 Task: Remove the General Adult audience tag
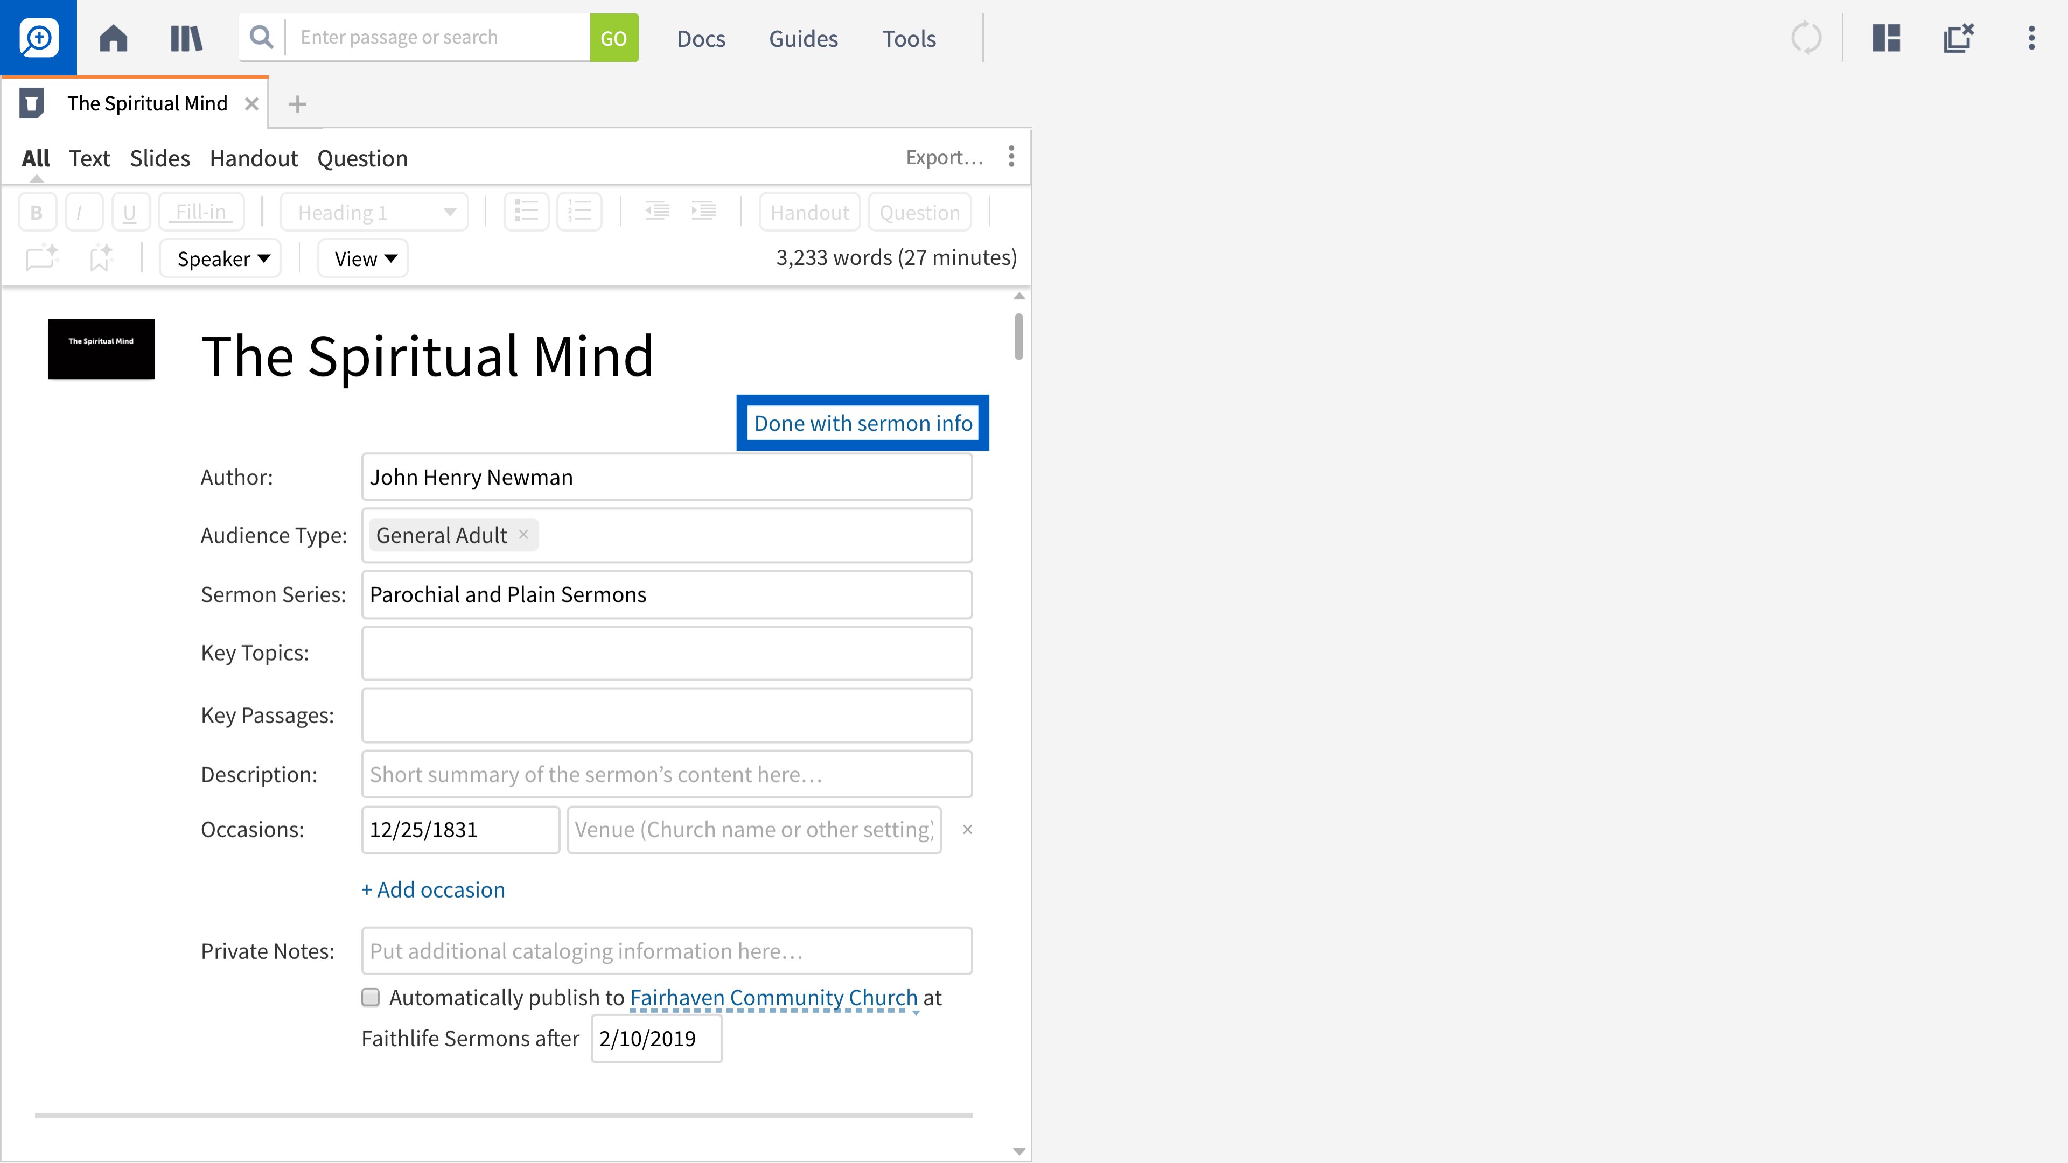(523, 535)
